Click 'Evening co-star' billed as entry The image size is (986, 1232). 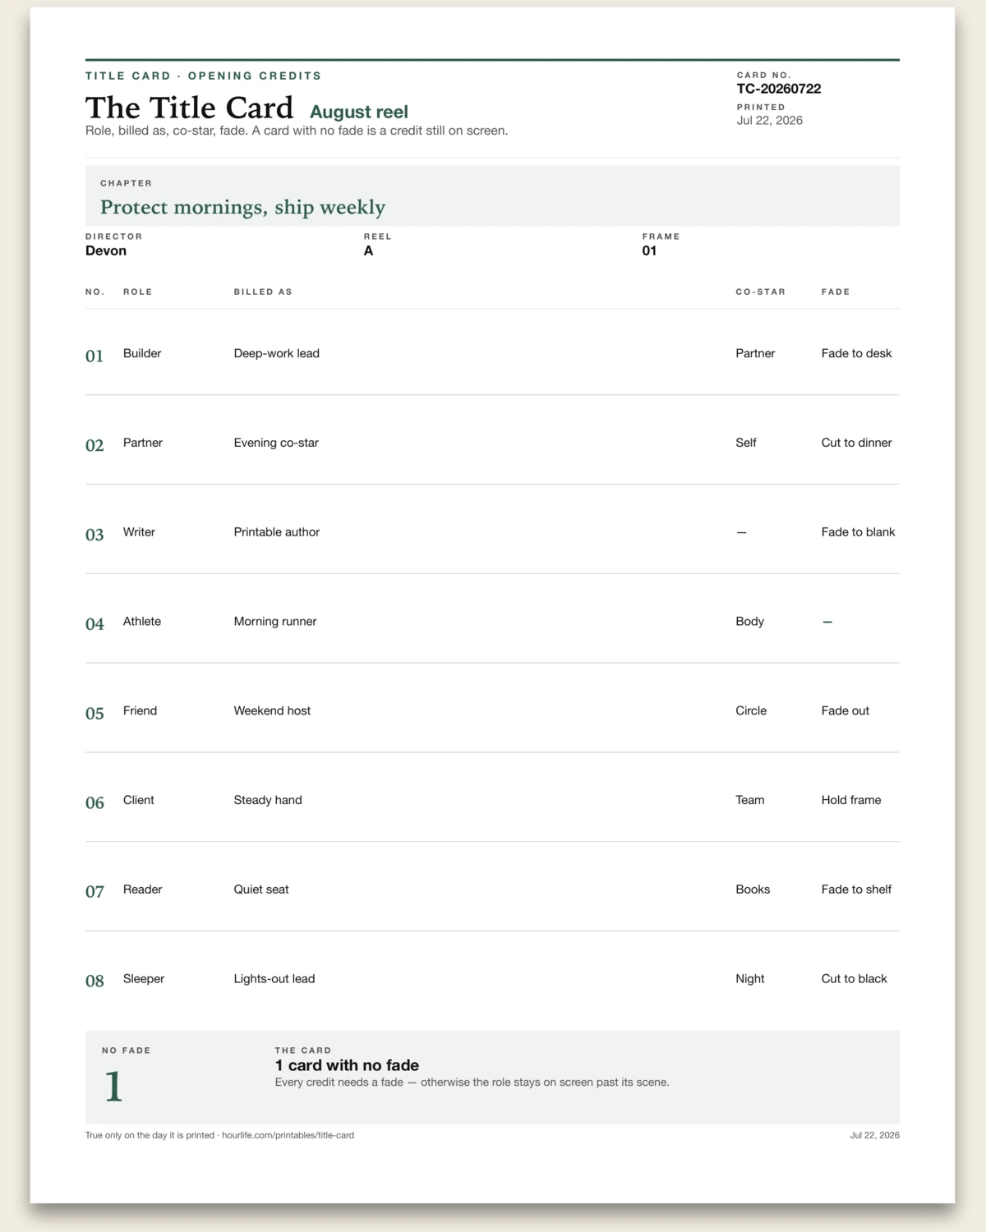[x=276, y=443]
